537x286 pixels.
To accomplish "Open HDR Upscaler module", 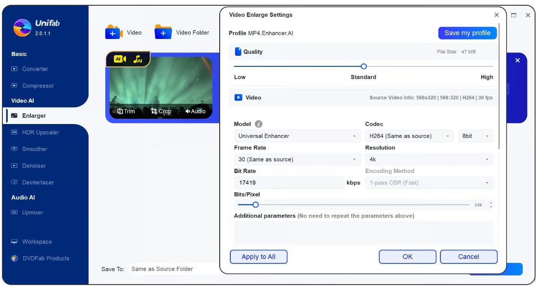I will coord(40,132).
